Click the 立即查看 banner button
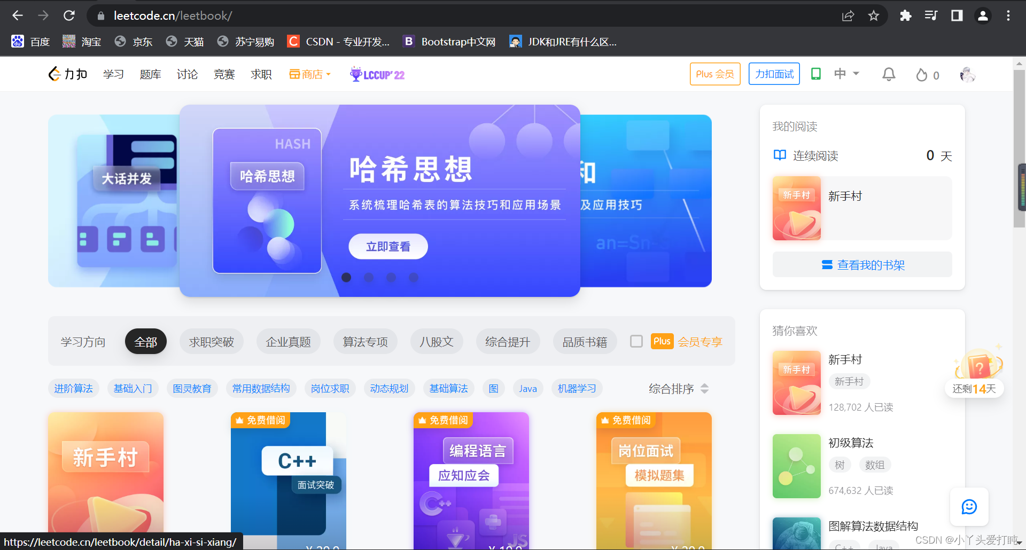Viewport: 1026px width, 550px height. [388, 246]
